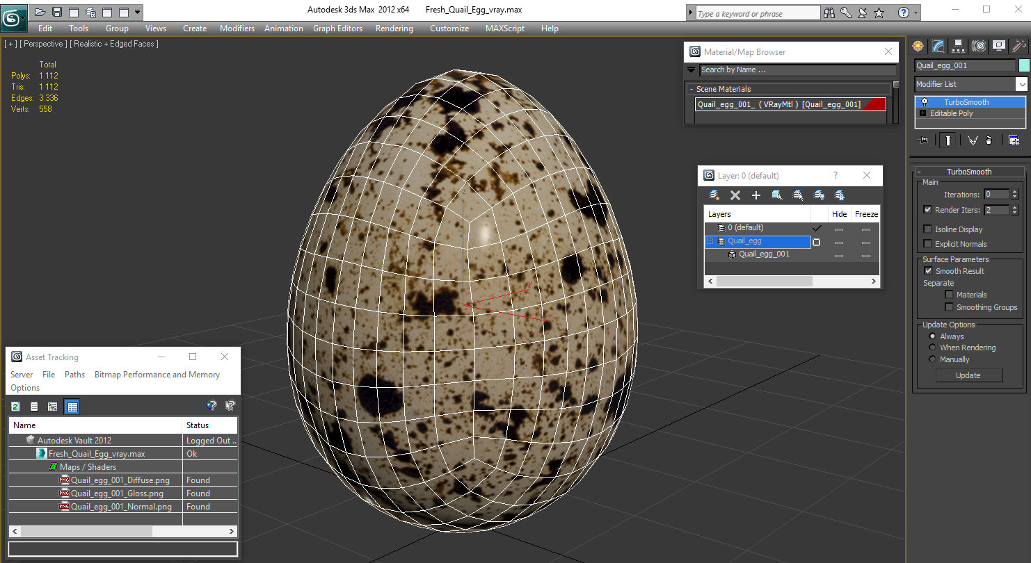The height and width of the screenshot is (563, 1031).
Task: Click Perspective viewport label
Action: coord(44,44)
